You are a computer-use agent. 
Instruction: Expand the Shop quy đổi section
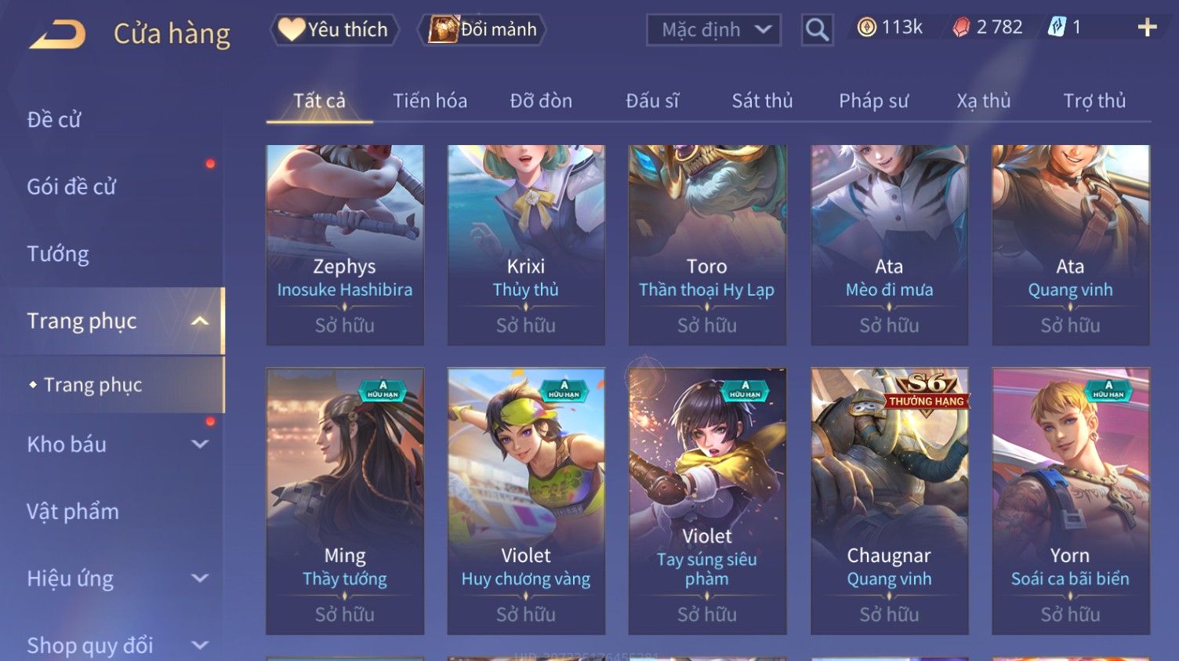point(200,645)
